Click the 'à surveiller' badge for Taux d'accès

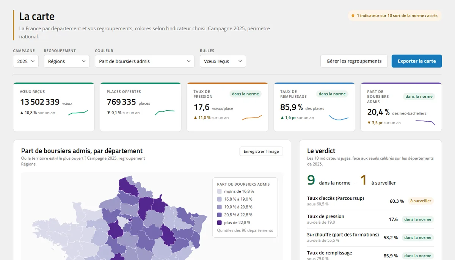pos(420,201)
